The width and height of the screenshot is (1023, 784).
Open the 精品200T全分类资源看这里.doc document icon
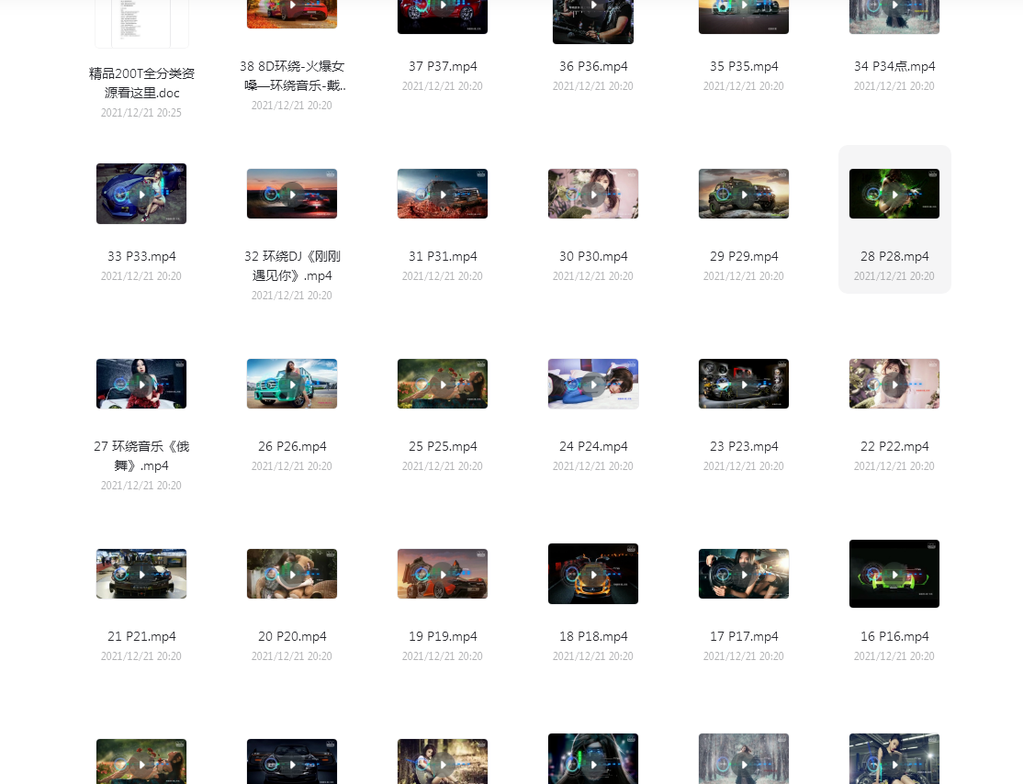pos(141,24)
